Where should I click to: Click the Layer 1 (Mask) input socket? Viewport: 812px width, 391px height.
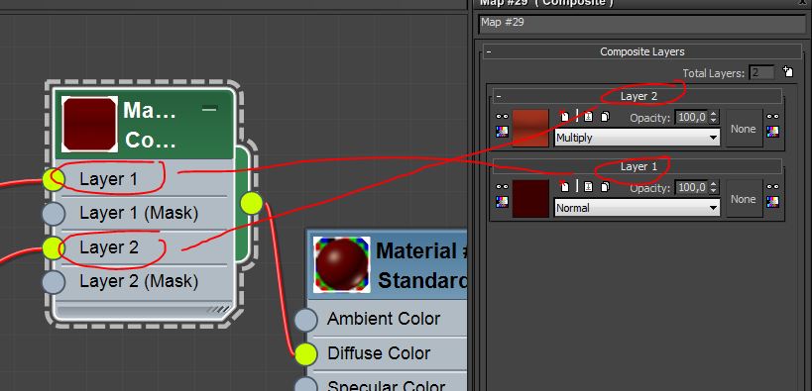(x=54, y=213)
